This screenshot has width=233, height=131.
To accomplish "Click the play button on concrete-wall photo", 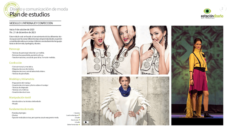I will click(86, 122).
